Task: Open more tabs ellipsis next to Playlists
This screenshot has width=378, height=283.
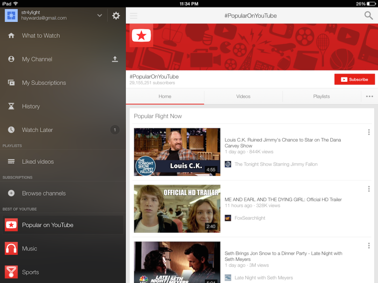Action: tap(369, 96)
